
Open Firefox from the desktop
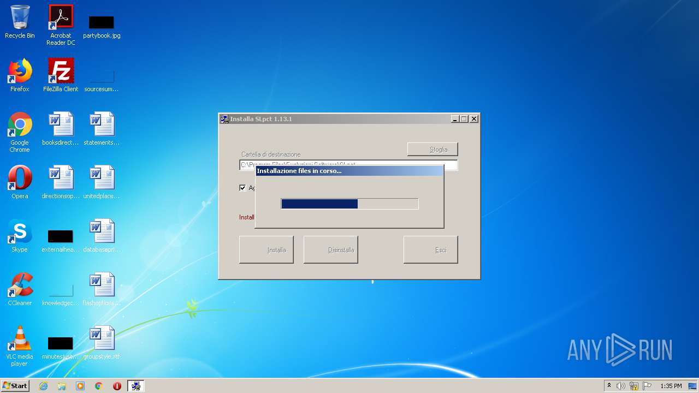coord(20,75)
